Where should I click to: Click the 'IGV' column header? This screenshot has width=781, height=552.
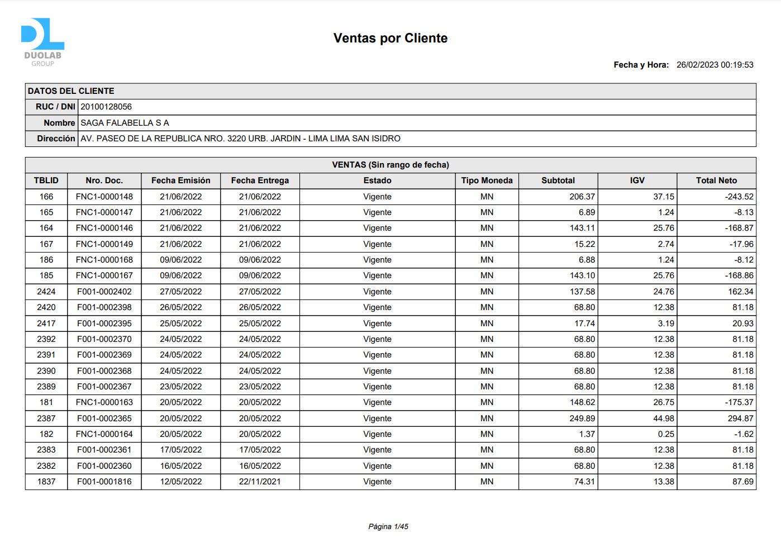pos(637,180)
